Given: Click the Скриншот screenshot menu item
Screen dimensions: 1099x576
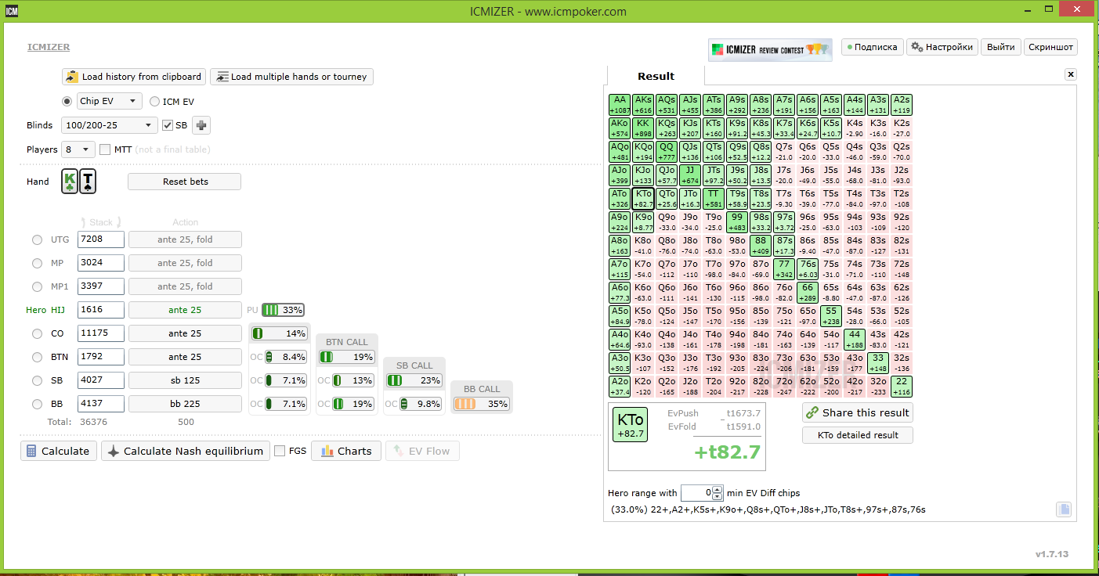Looking at the screenshot, I should coord(1050,47).
